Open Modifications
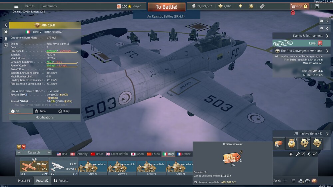The width and height of the screenshot is (333, 187). (x=45, y=117)
